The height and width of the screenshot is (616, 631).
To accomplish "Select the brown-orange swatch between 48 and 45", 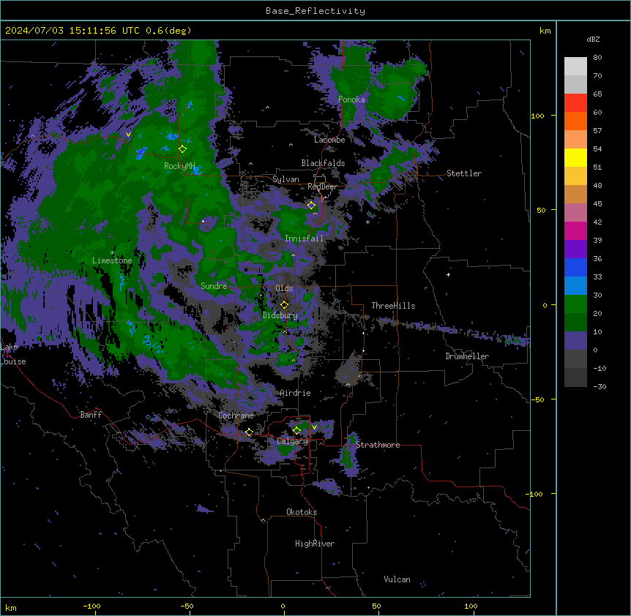I will tap(575, 194).
